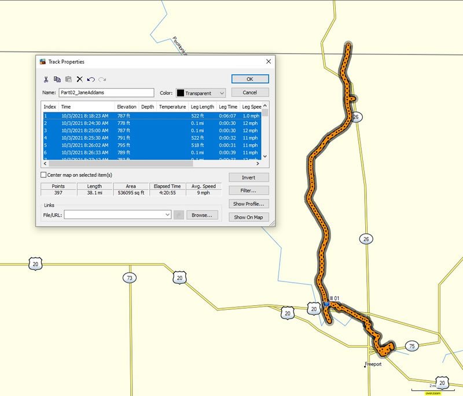The width and height of the screenshot is (463, 396).
Task: Select track point row with index 3
Action: (x=152, y=130)
